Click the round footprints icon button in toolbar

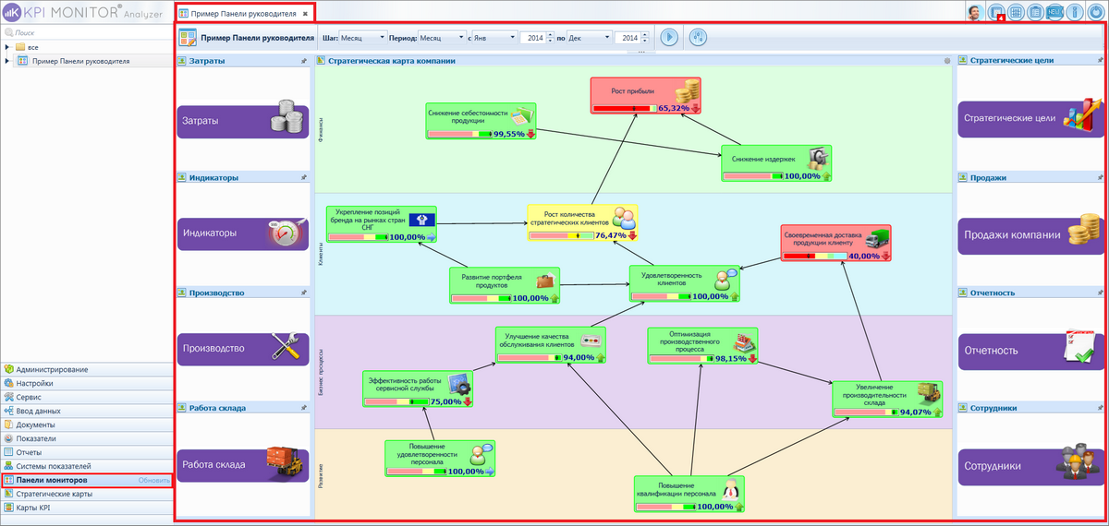pos(699,38)
